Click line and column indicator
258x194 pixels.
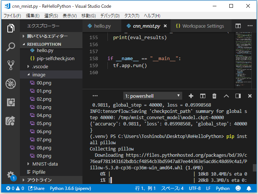click(145, 188)
